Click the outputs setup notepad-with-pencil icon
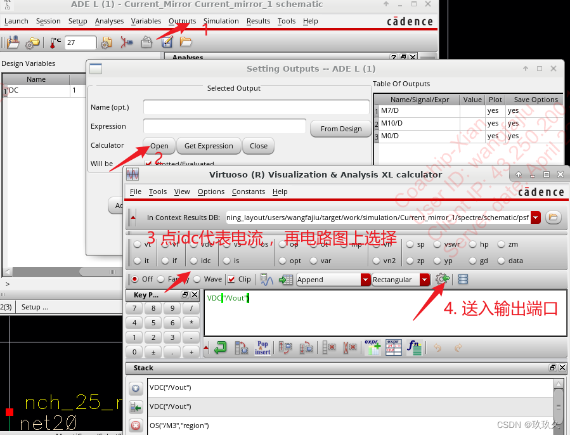The width and height of the screenshot is (570, 435). click(x=167, y=42)
